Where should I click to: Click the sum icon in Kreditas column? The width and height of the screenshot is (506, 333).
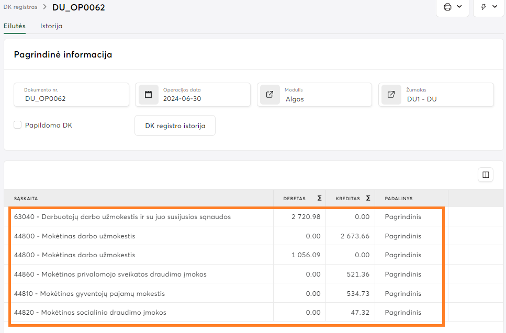368,198
